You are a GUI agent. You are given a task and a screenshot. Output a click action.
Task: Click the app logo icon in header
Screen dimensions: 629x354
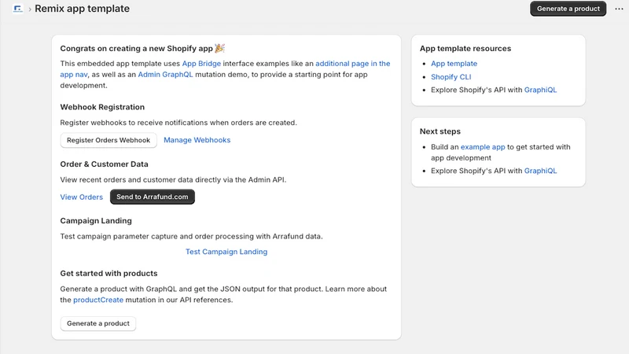coord(17,9)
